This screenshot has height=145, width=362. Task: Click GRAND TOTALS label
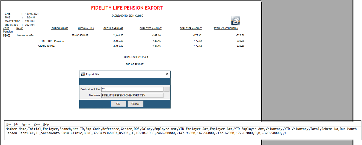(x=46, y=46)
